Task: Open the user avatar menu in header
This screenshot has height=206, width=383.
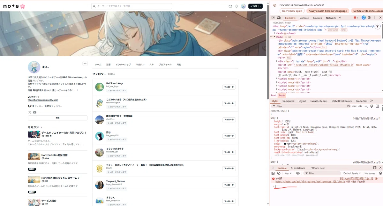Action: pos(243,6)
